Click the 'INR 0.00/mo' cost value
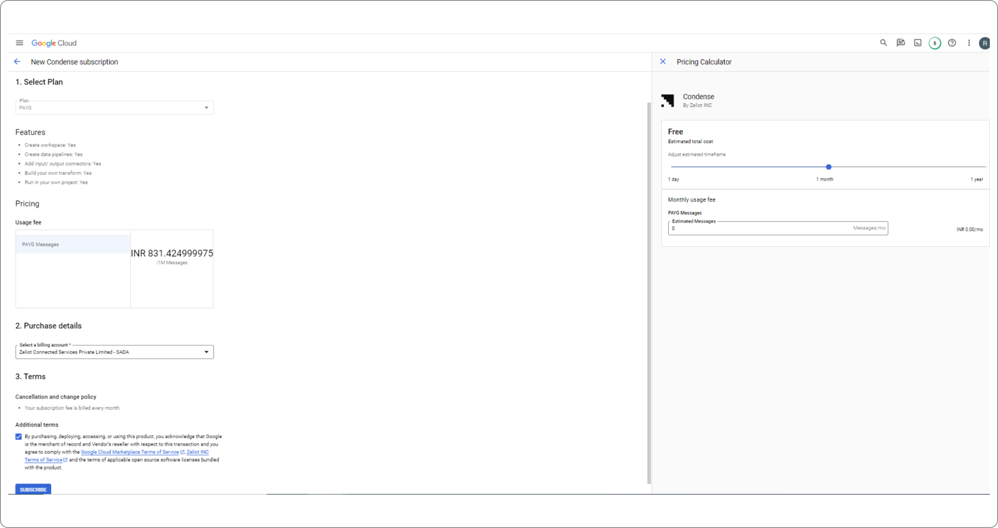 (970, 229)
